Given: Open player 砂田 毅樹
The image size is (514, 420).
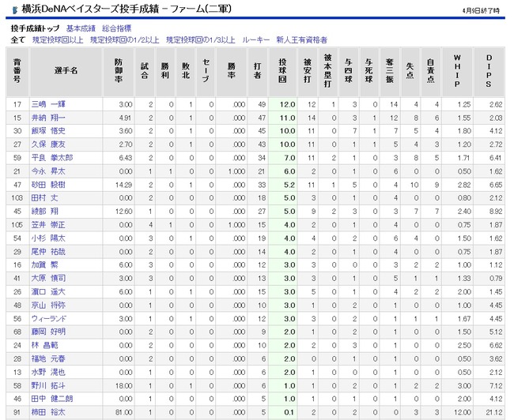Looking at the screenshot, I should pyautogui.click(x=48, y=185).
